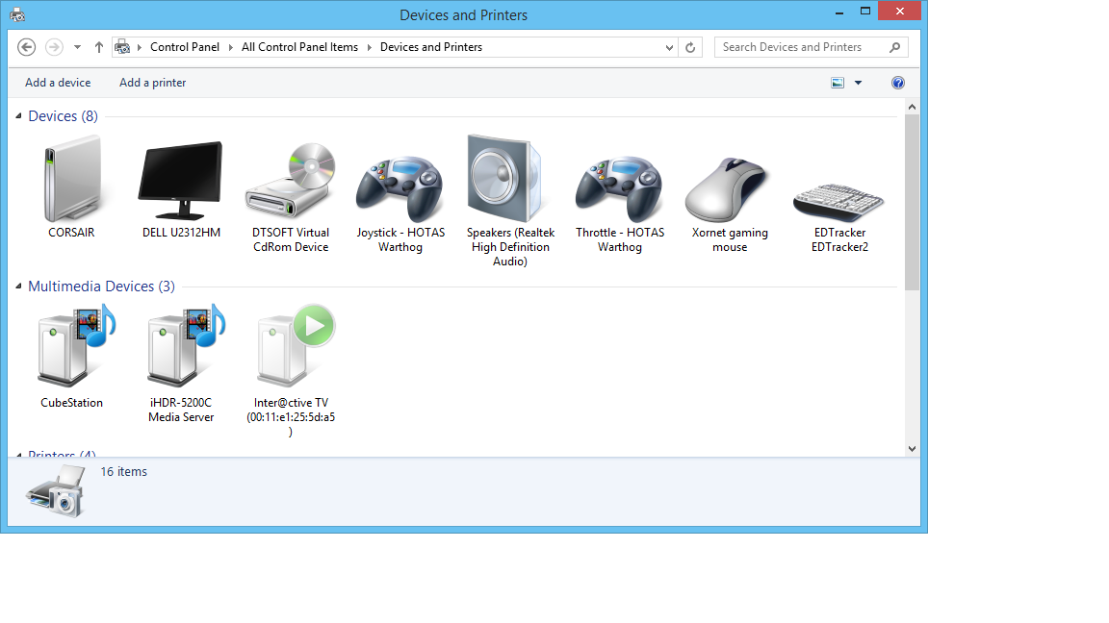Image resolution: width=1109 pixels, height=623 pixels.
Task: Open the recent locations dropdown arrow
Action: 77,47
